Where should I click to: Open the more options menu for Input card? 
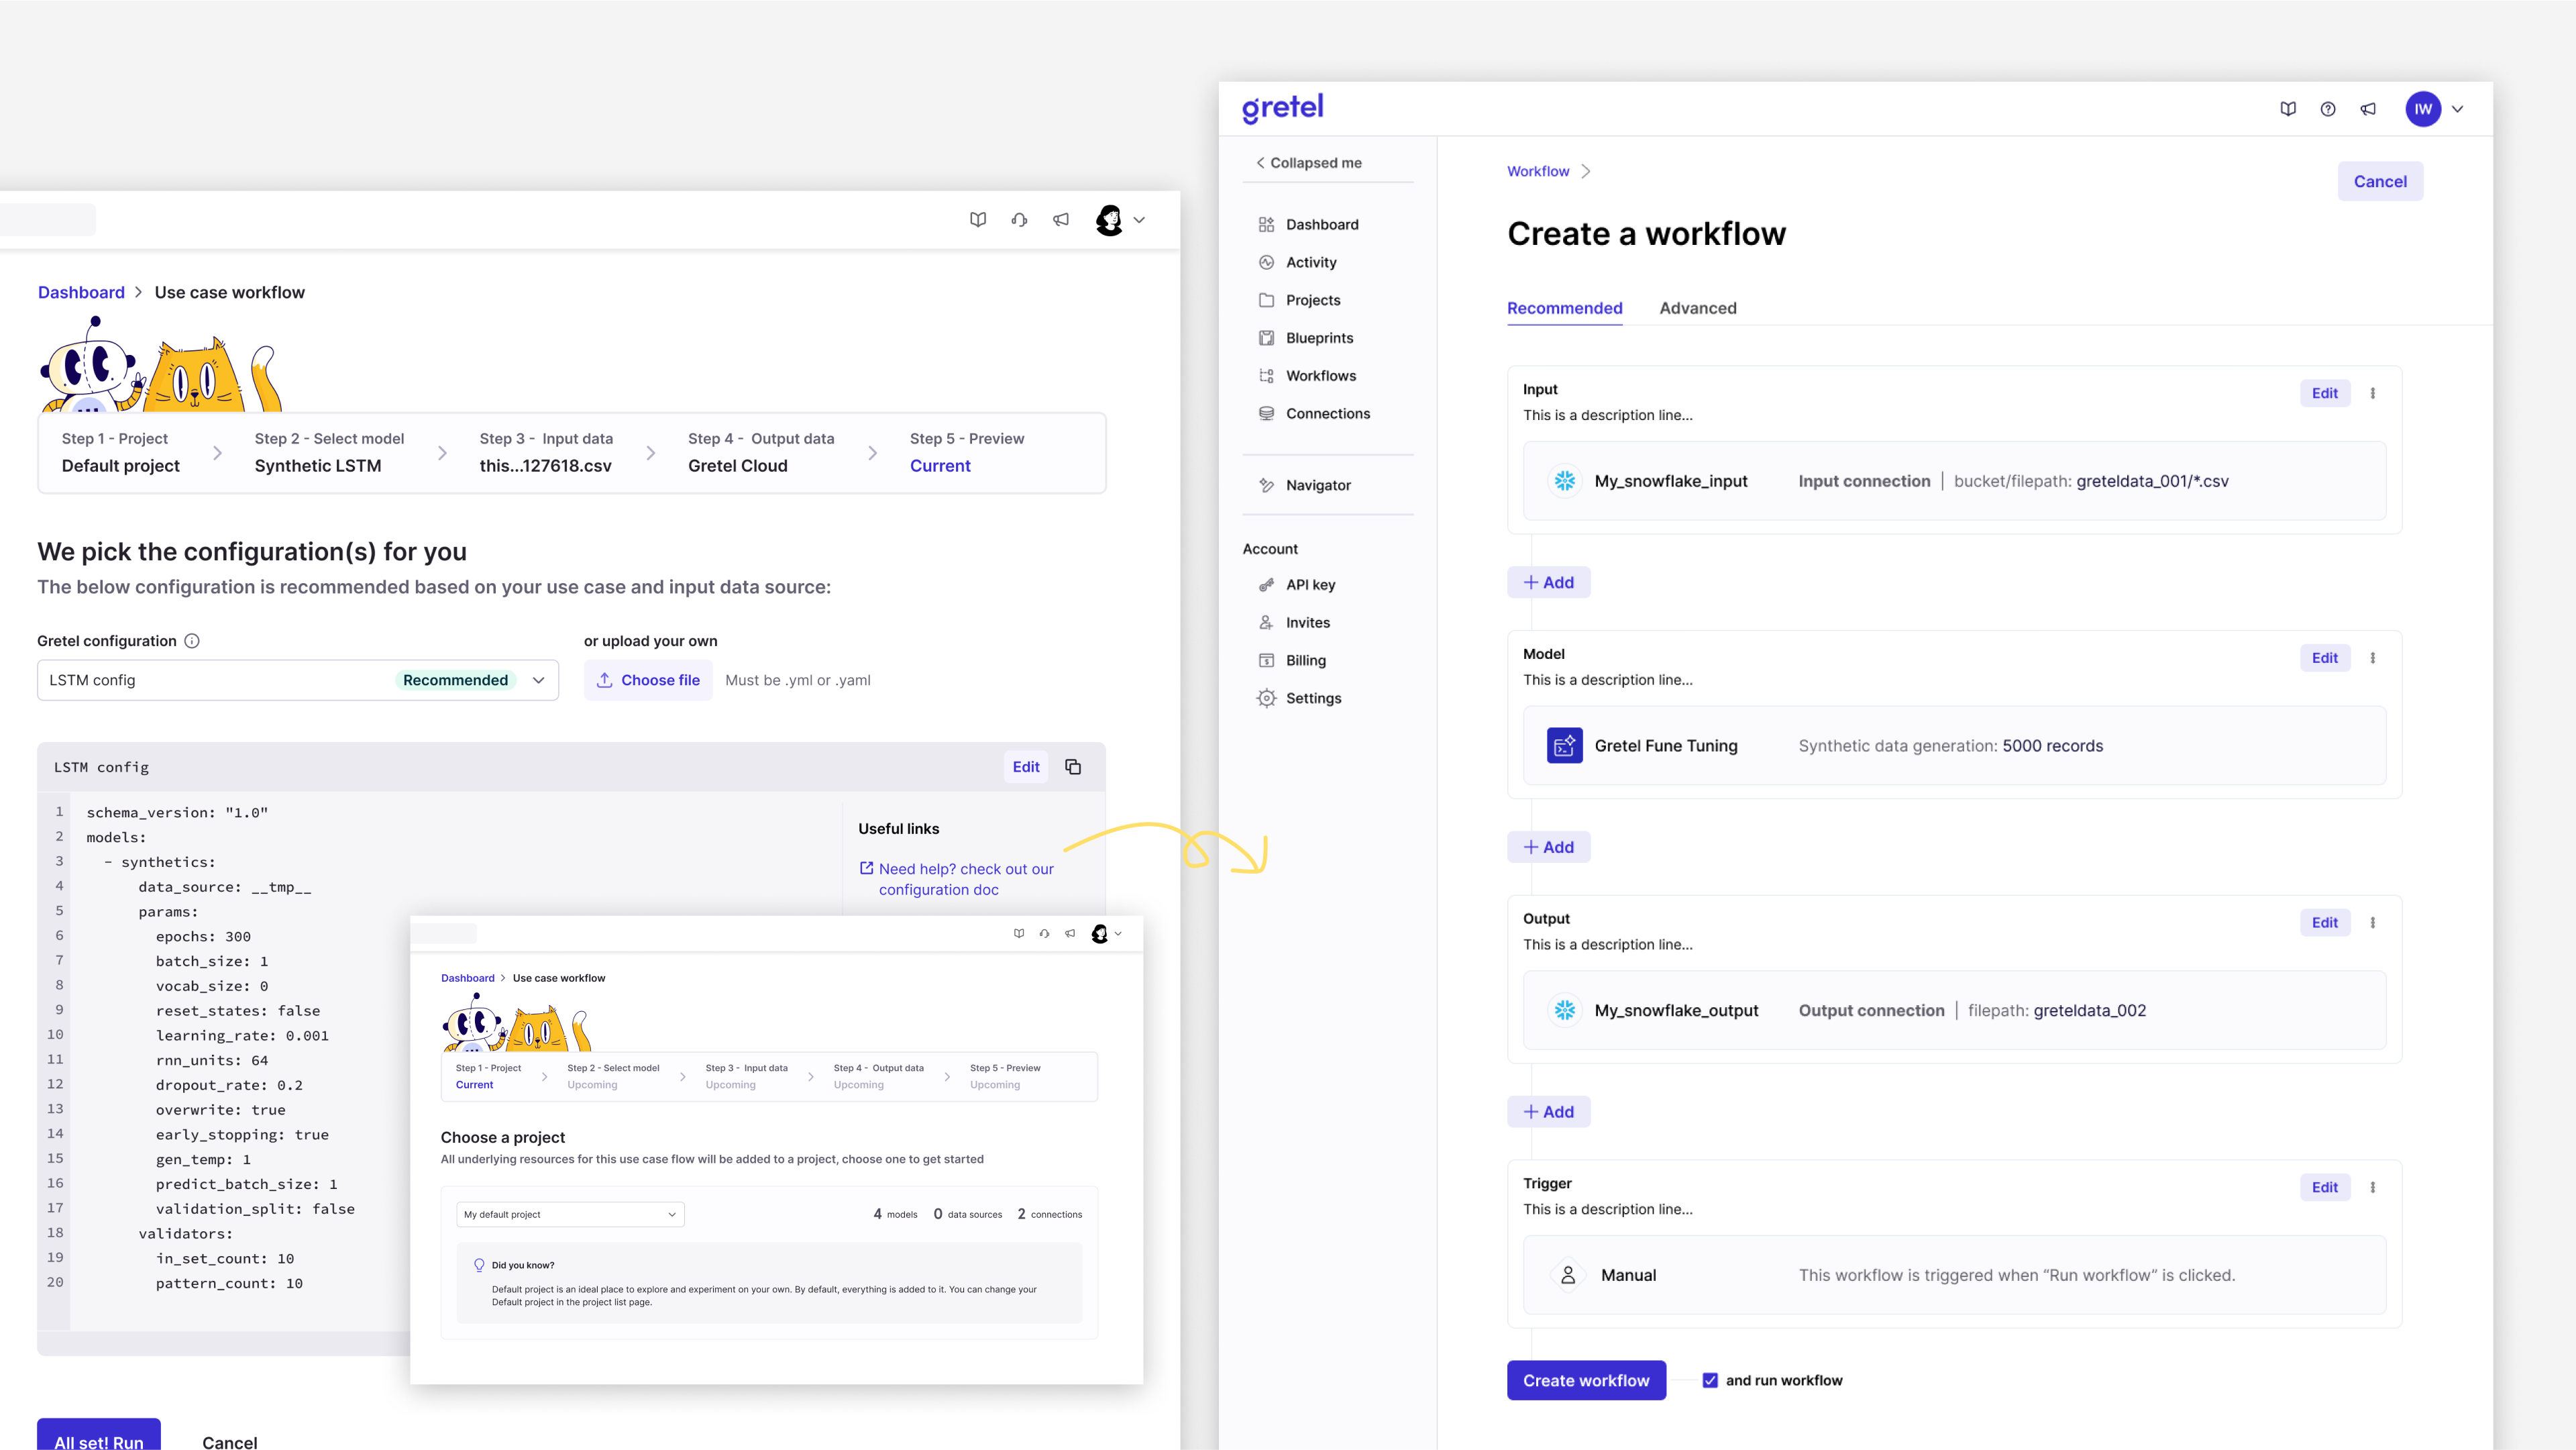(2373, 393)
